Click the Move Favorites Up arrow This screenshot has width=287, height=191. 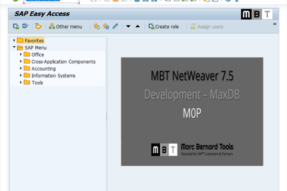point(138,27)
